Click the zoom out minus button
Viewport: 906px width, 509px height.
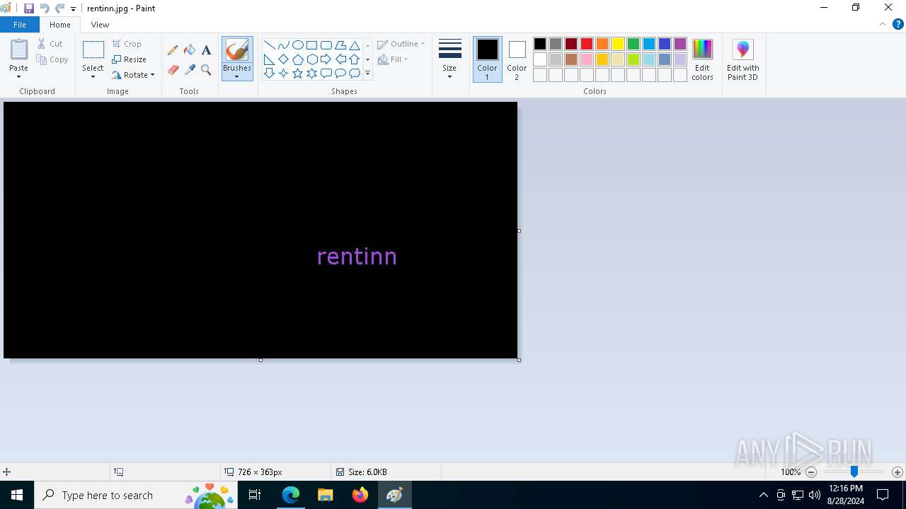click(x=811, y=472)
